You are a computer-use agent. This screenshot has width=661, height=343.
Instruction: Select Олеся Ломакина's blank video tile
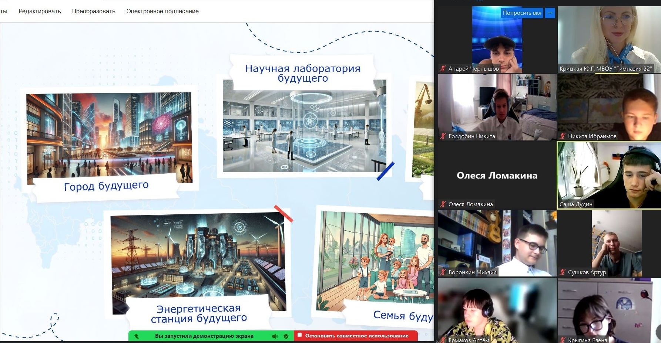pos(497,175)
